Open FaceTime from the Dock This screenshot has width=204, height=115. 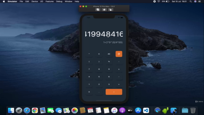pyautogui.click(x=51, y=111)
